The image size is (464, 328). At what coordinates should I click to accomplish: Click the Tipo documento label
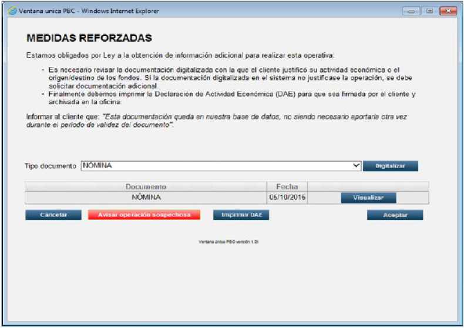click(51, 166)
